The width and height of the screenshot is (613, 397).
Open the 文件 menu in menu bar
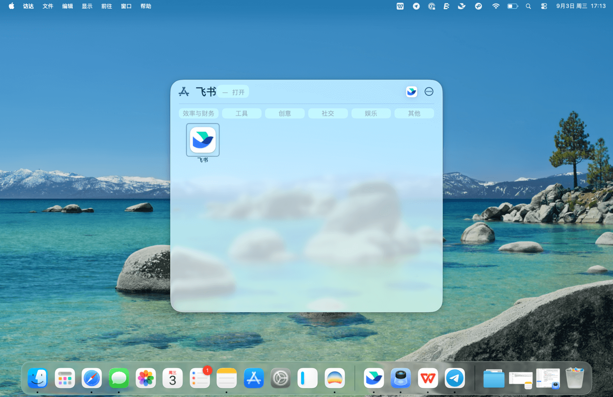coord(48,6)
